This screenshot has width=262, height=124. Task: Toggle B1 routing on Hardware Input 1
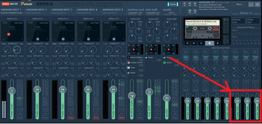click(x=20, y=98)
